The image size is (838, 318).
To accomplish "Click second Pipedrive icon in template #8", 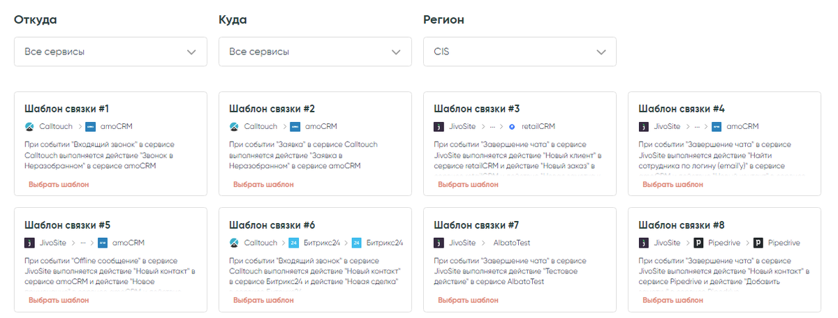I will click(x=758, y=243).
